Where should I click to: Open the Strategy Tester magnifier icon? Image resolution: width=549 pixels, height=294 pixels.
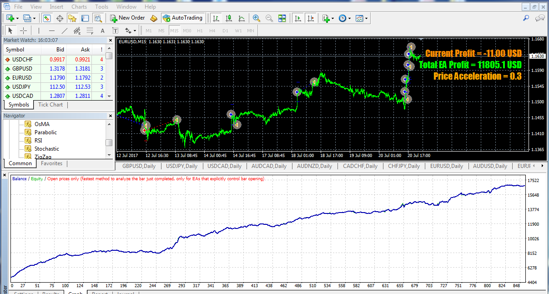(x=98, y=18)
